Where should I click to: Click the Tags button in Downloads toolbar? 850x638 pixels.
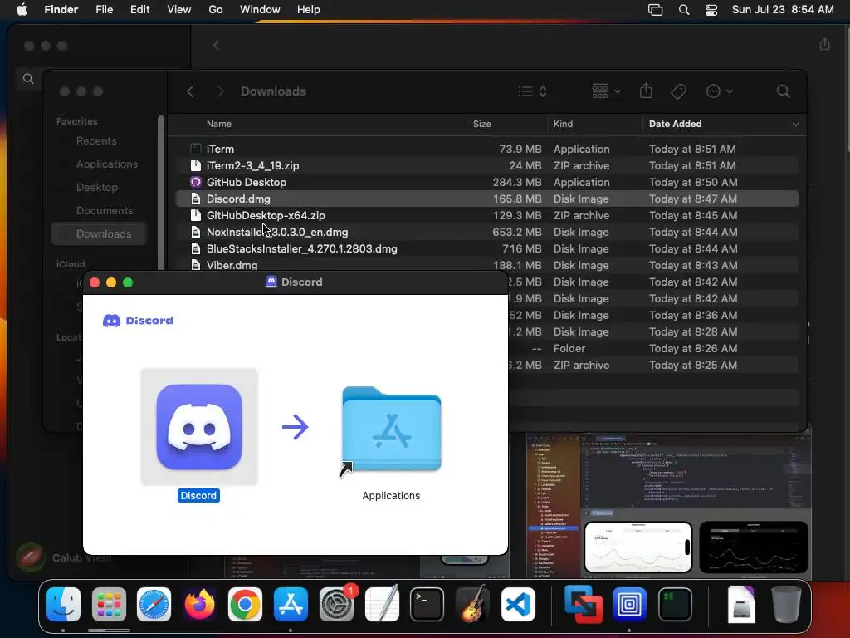[x=679, y=91]
